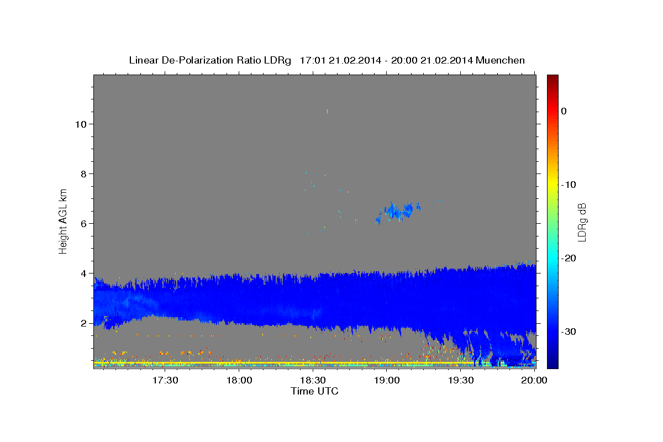Click the colorbar value '-30'
Image resolution: width=663 pixels, height=442 pixels.
tap(569, 331)
